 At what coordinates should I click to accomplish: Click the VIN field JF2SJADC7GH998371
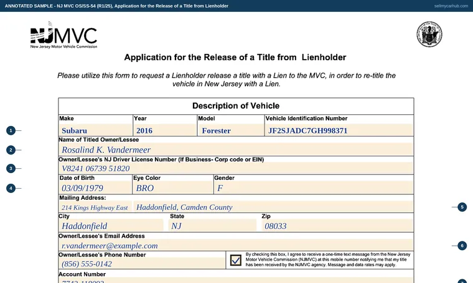tap(339, 130)
